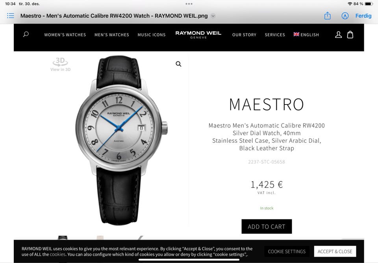Open the user account icon
This screenshot has height=263, width=378.
pyautogui.click(x=338, y=35)
